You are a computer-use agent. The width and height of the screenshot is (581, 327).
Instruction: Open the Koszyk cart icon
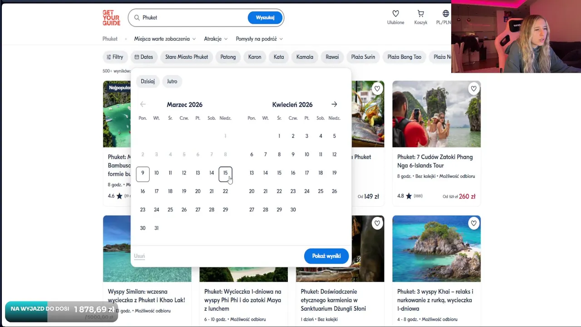coord(421,14)
